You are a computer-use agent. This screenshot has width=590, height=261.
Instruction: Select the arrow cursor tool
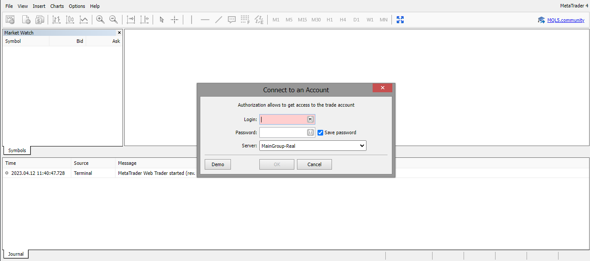click(x=161, y=20)
